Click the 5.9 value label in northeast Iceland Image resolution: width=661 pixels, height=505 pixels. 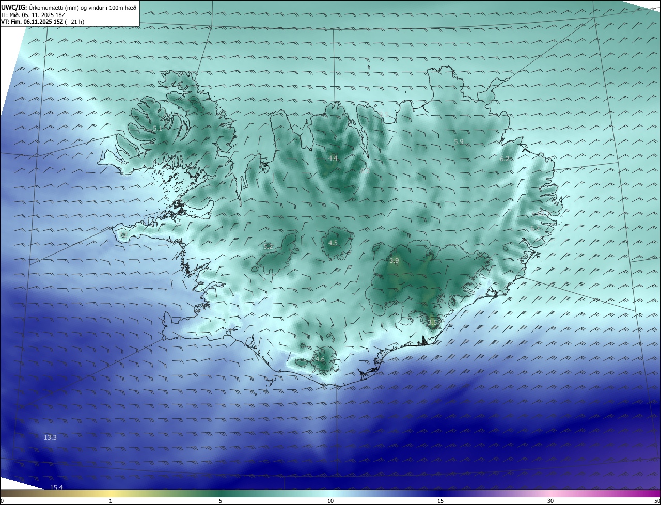click(459, 141)
